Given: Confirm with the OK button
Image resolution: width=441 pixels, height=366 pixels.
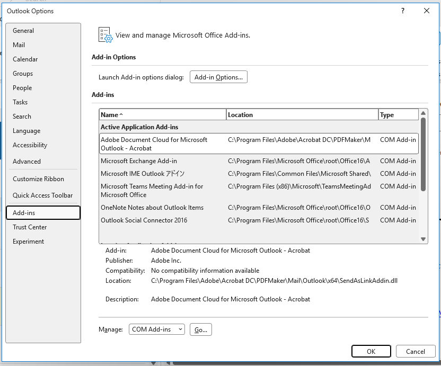Looking at the screenshot, I should 371,351.
